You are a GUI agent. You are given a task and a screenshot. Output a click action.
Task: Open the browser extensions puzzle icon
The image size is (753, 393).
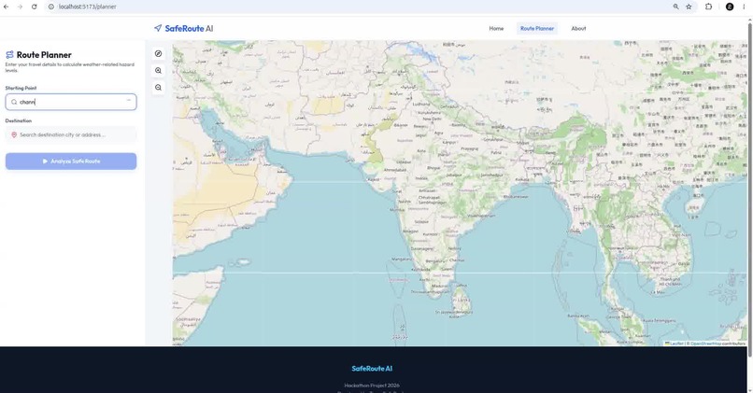[708, 7]
